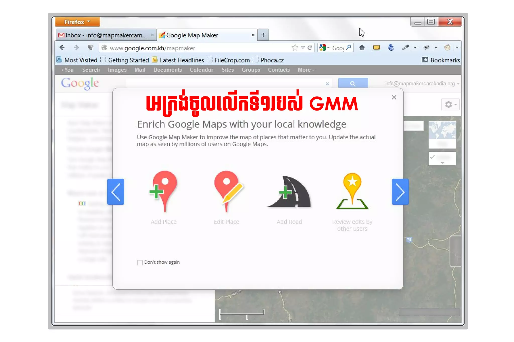Go to previous slide with left arrow

(x=115, y=192)
